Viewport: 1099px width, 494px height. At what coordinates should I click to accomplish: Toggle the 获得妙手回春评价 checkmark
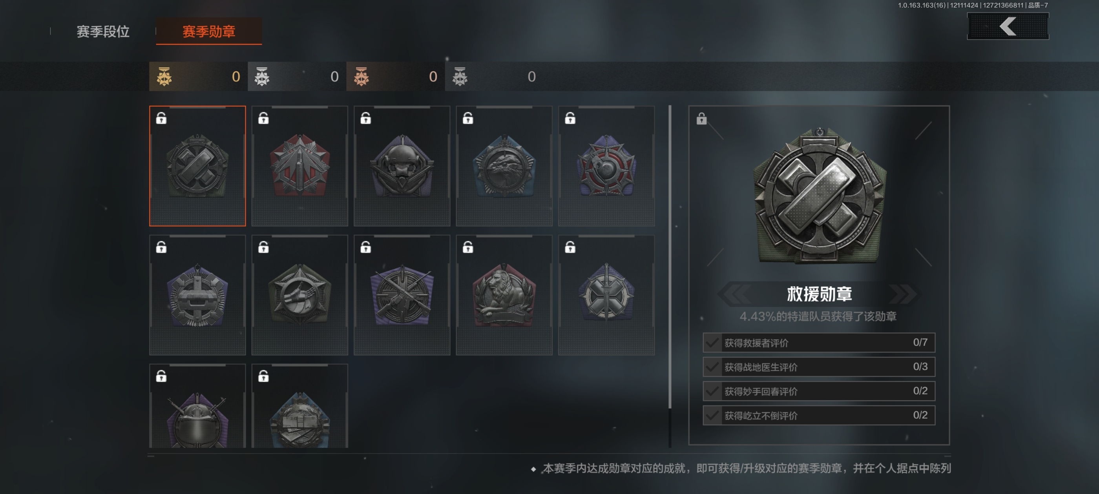(x=712, y=391)
